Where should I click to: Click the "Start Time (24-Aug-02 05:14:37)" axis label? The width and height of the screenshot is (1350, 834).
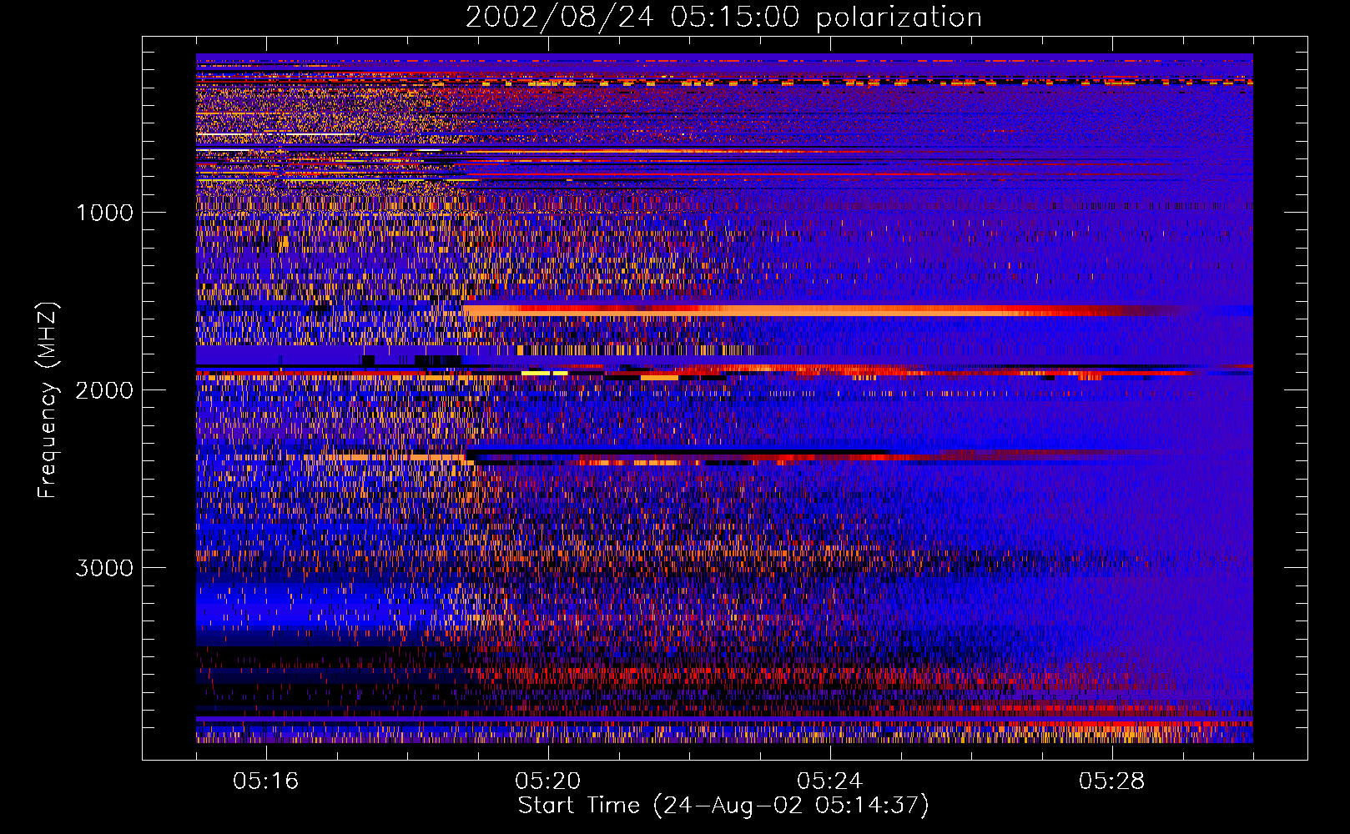723,806
